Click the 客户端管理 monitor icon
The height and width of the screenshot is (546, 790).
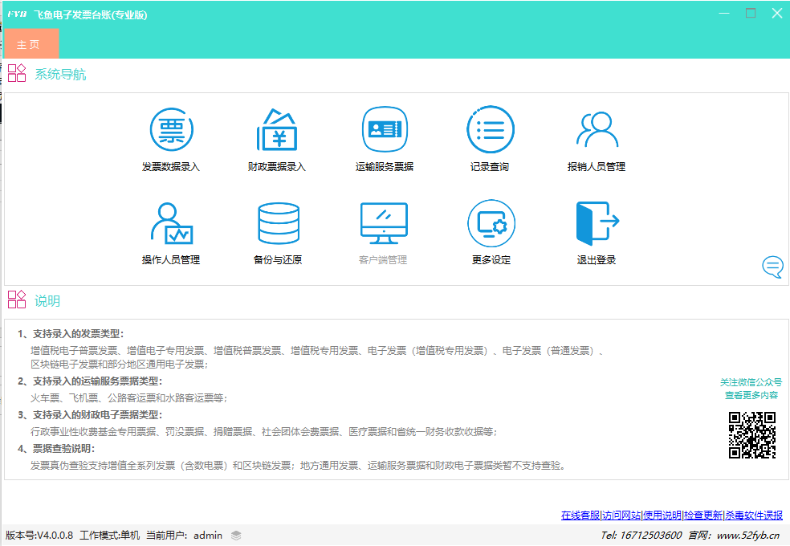pos(383,223)
